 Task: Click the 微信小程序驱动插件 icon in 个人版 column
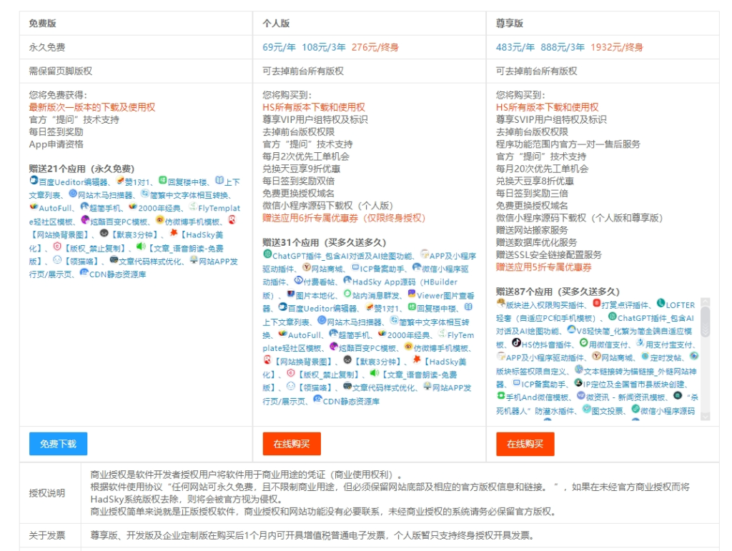(417, 267)
